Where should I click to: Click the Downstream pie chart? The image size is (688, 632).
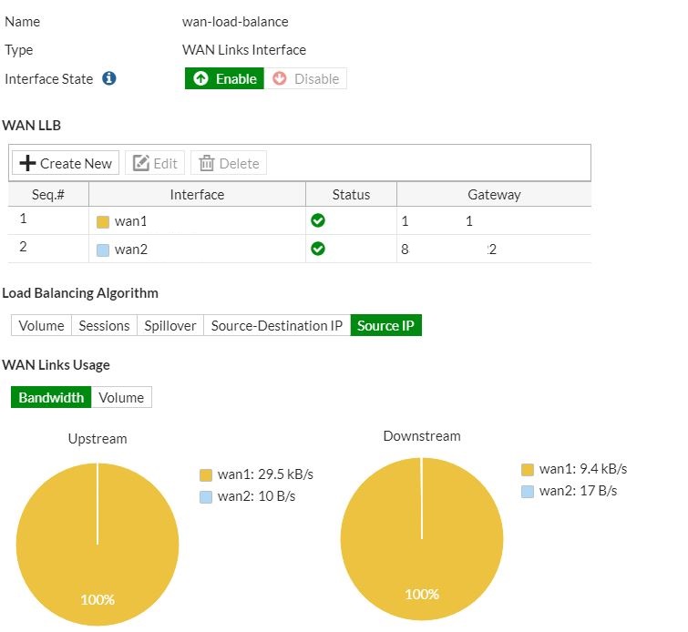click(x=422, y=539)
